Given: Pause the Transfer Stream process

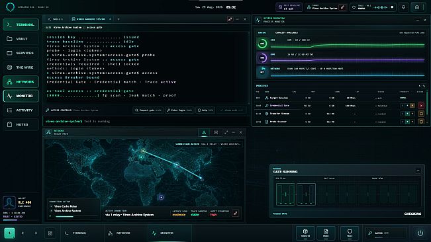Looking at the screenshot, I should click(x=421, y=114).
